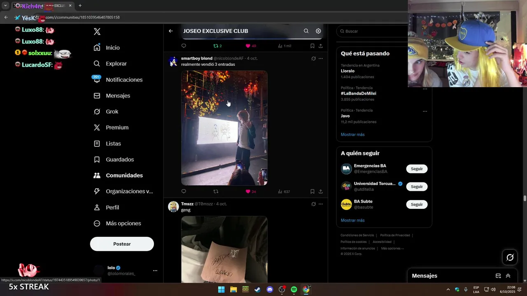Open floating Grok button

[x=510, y=257]
